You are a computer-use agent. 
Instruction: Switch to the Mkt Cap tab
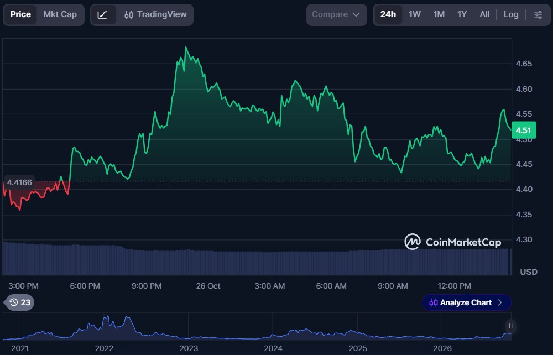pos(60,14)
